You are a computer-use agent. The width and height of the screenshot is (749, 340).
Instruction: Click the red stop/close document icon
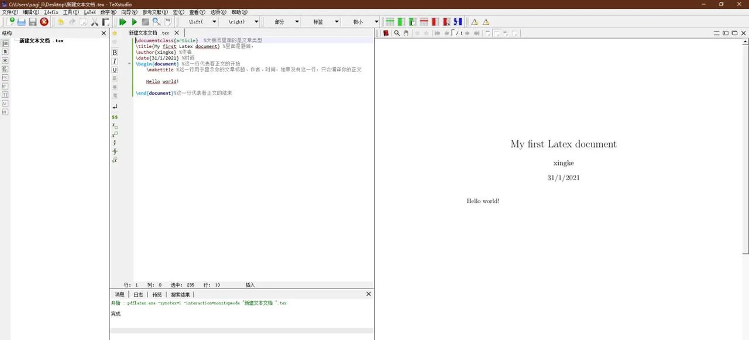click(44, 22)
